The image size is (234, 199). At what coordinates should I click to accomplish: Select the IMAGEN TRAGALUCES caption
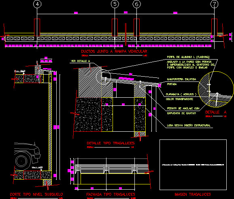pos(193,195)
